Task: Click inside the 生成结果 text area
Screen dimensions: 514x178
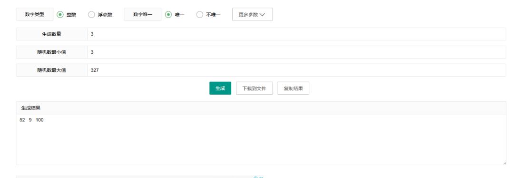Action: pyautogui.click(x=261, y=139)
